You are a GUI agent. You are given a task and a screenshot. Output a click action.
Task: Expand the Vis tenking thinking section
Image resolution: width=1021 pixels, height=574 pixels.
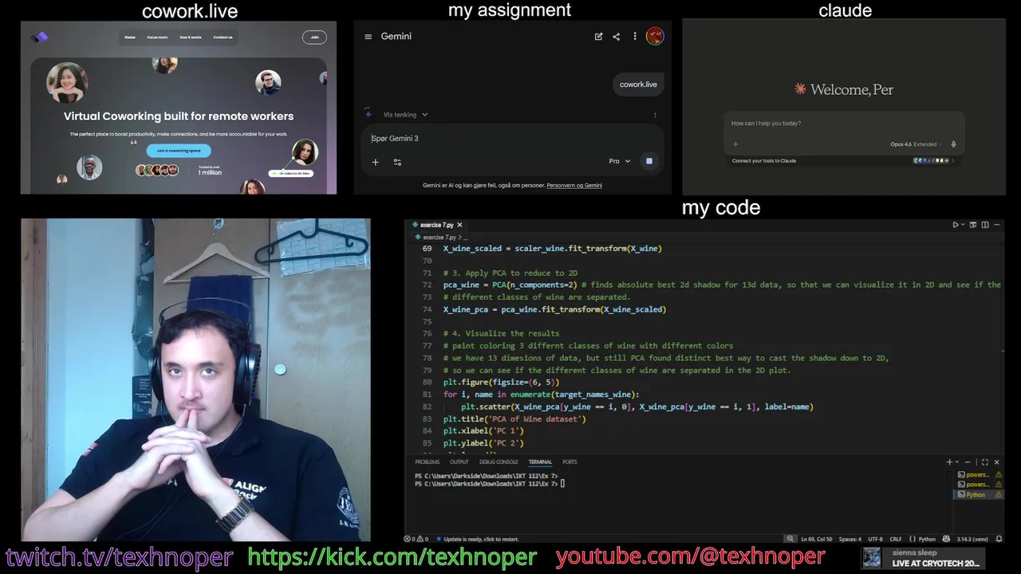tap(405, 115)
